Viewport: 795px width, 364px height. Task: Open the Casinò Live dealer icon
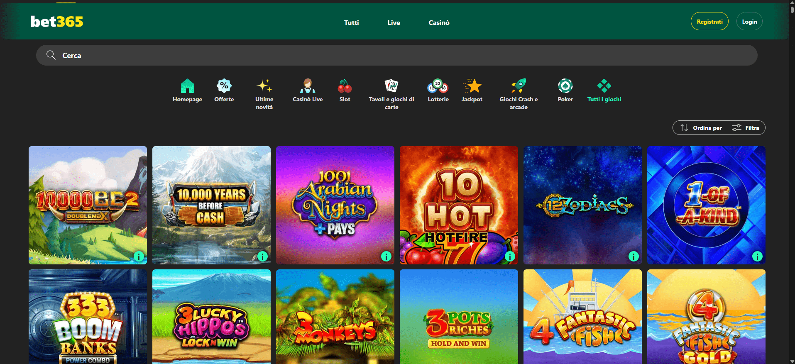[x=308, y=86]
